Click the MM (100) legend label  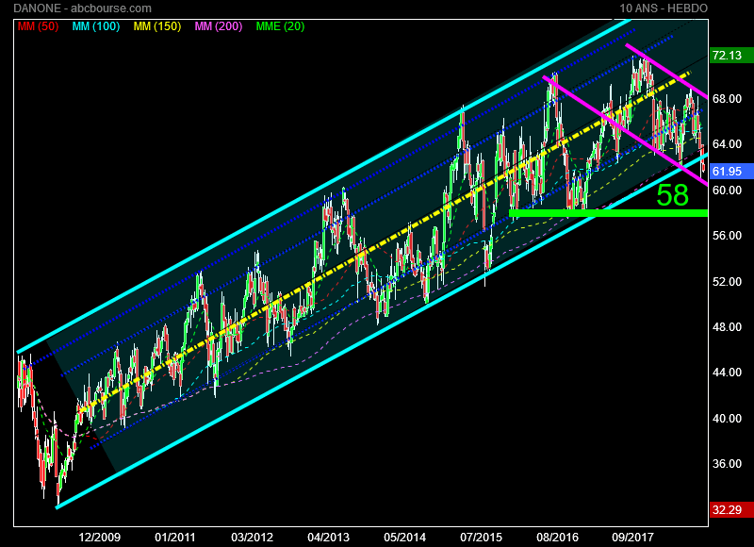(96, 26)
